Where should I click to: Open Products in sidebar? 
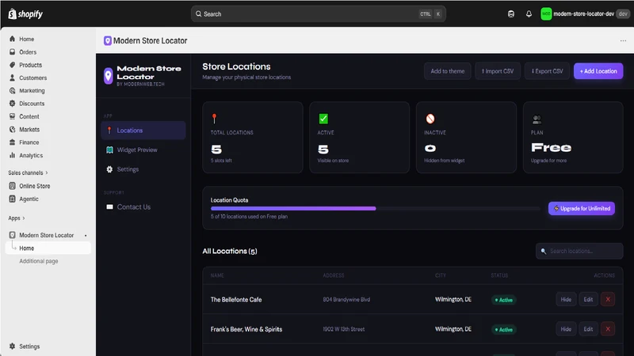(x=30, y=65)
